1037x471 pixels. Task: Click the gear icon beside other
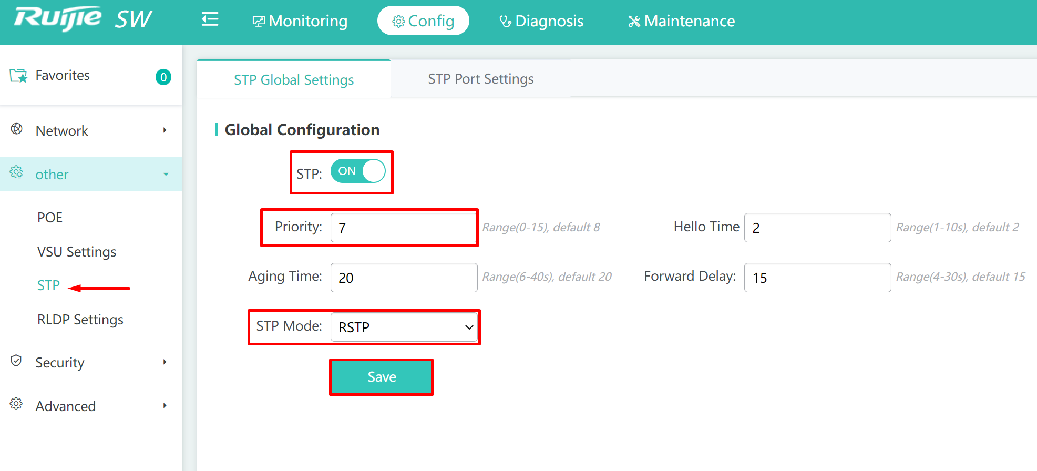point(16,172)
